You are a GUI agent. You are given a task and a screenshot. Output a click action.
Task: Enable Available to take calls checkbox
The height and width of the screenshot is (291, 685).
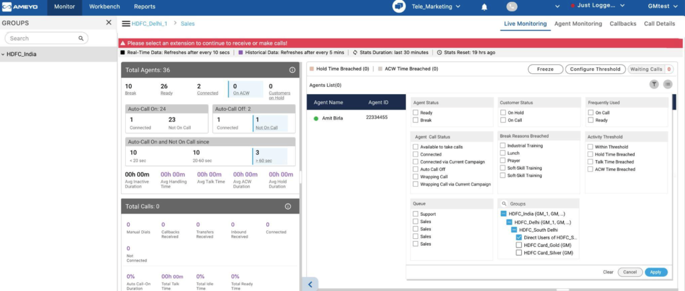(415, 147)
